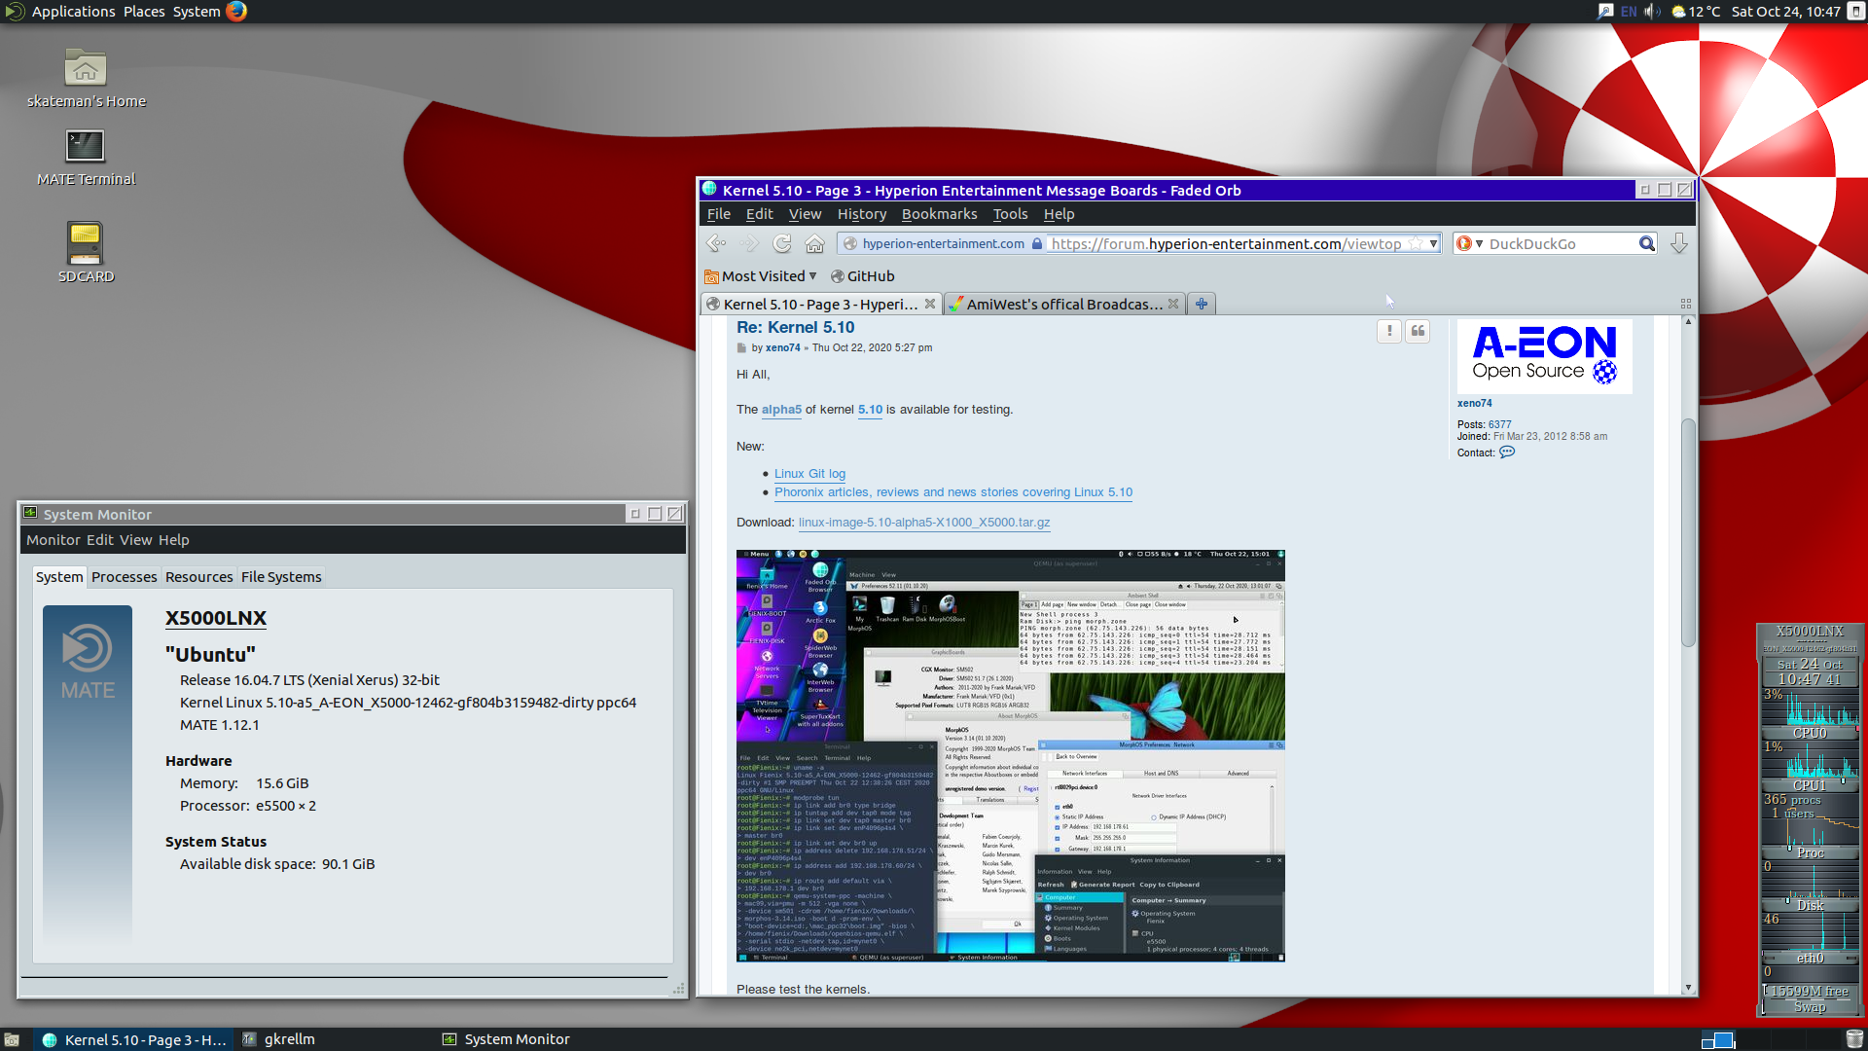
Task: Open the SDCARD desktop icon
Action: pos(86,252)
